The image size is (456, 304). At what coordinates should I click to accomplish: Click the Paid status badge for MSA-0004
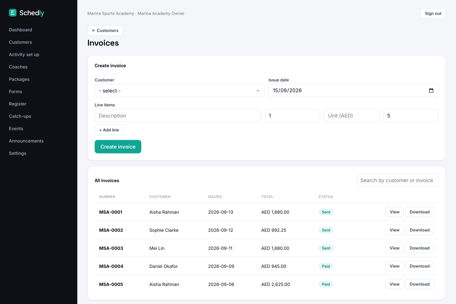(326, 266)
